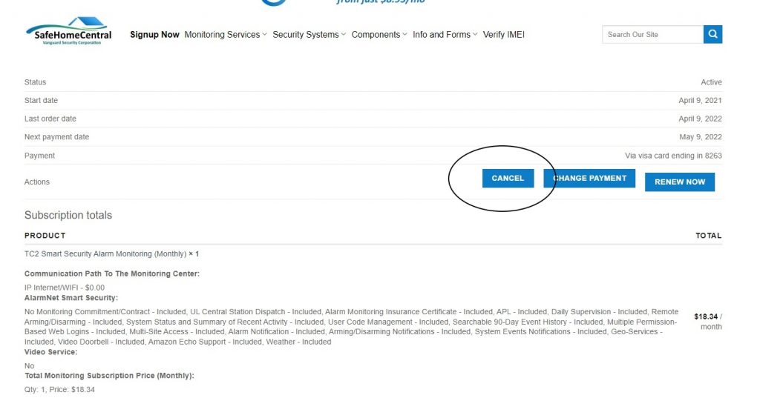Click Communication Path To The Monitoring Center heading

coord(112,273)
